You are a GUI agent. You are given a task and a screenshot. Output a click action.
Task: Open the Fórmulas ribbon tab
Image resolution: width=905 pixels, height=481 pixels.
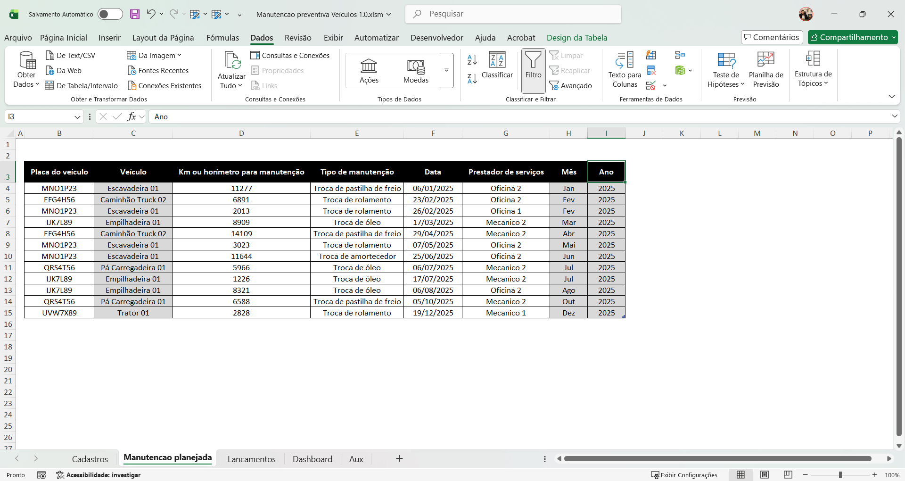[x=222, y=37]
